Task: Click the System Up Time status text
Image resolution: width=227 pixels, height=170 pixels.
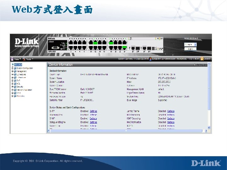Action: (133, 59)
